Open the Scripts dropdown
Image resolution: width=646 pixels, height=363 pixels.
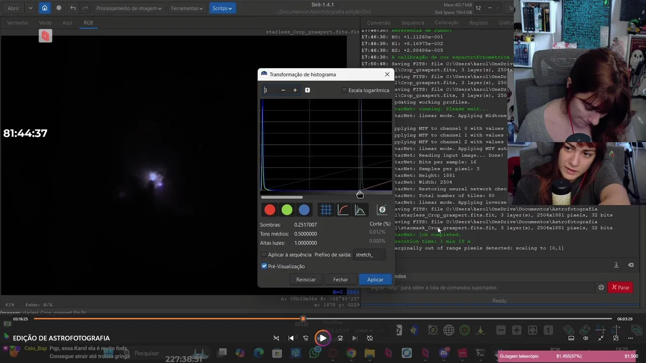click(222, 8)
